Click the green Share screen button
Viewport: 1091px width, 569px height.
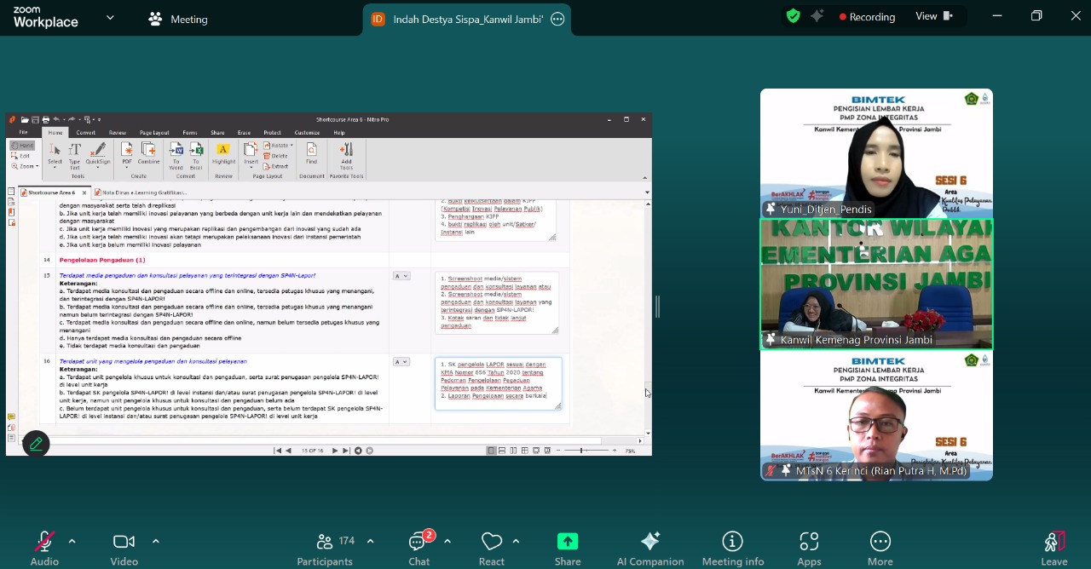pos(568,548)
